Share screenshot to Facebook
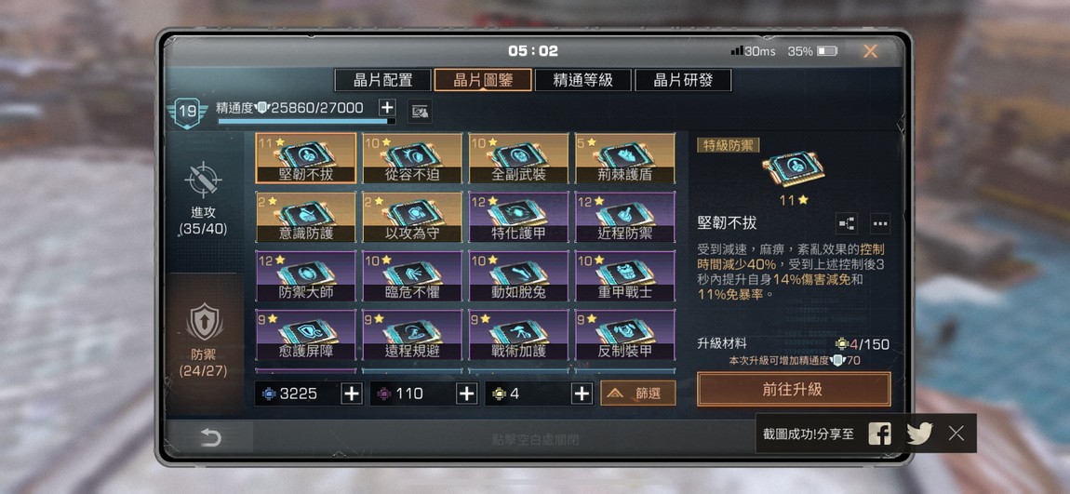 tap(879, 434)
